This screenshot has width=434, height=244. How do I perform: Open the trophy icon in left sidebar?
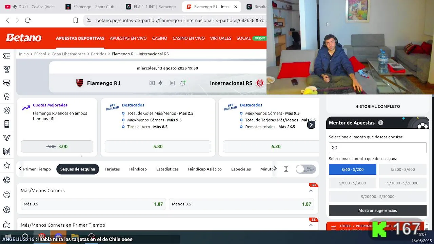(7, 69)
